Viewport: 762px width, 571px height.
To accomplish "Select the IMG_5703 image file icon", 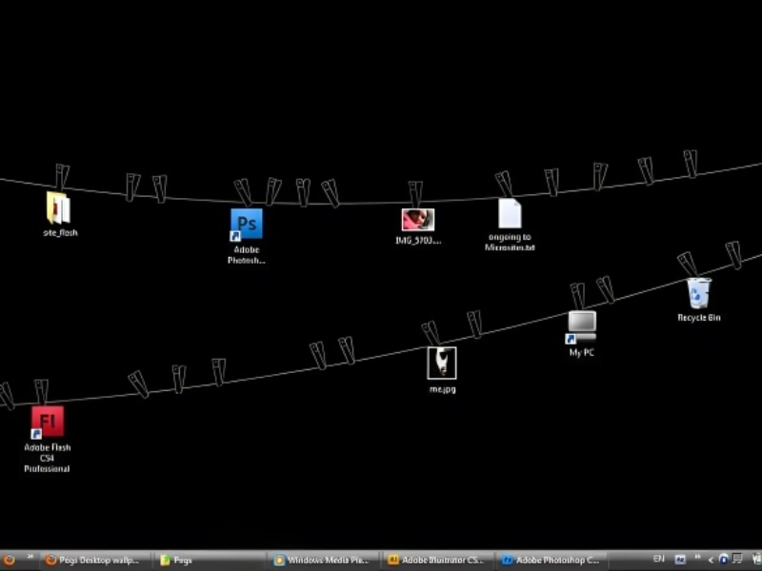I will tap(417, 221).
